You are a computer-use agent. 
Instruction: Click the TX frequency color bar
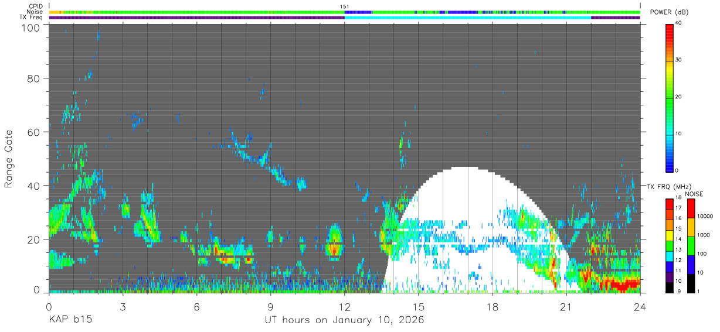tap(669, 246)
